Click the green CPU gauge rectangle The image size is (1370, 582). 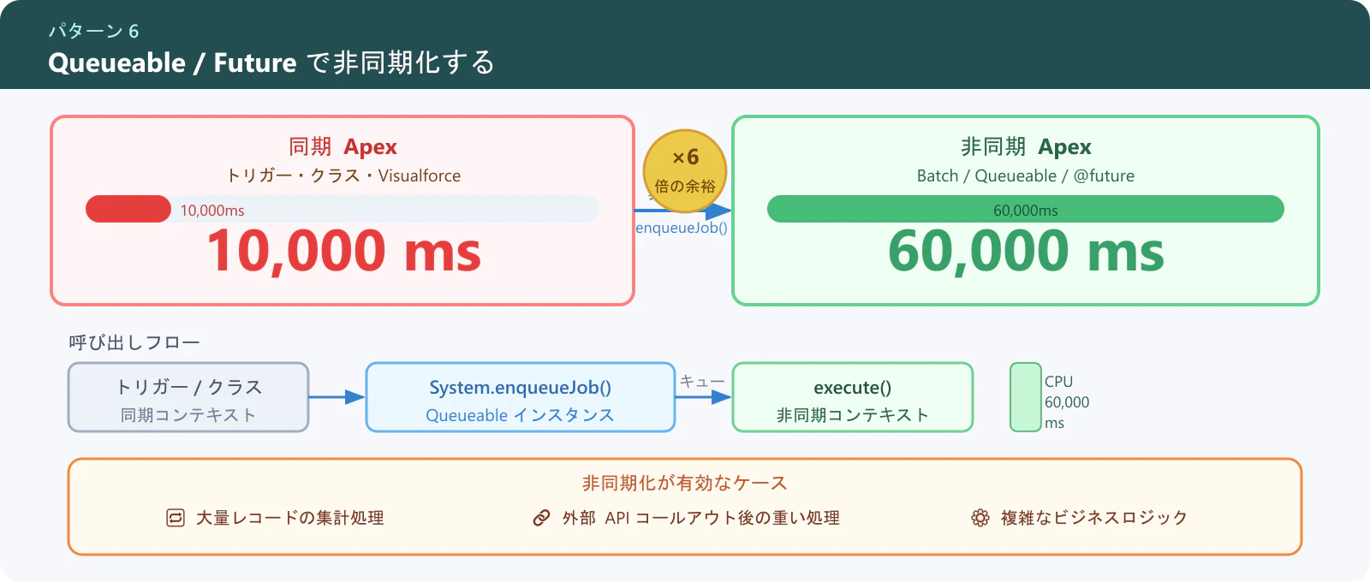pos(1025,397)
